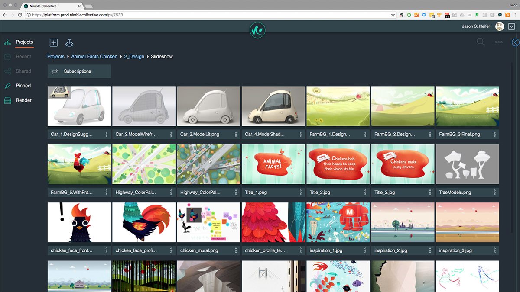Open the search magnifier icon
The width and height of the screenshot is (520, 292).
[481, 42]
